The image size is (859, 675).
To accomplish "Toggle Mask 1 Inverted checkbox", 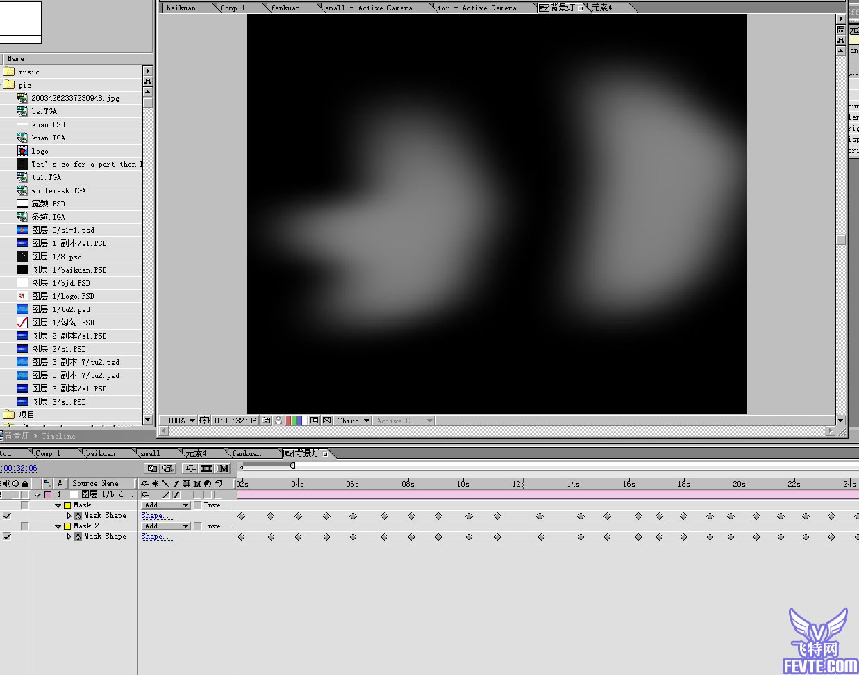I will point(198,505).
